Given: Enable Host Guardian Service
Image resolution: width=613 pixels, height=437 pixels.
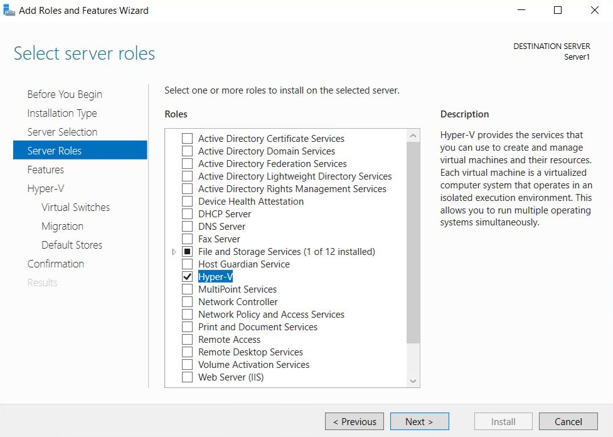Looking at the screenshot, I should [x=187, y=264].
